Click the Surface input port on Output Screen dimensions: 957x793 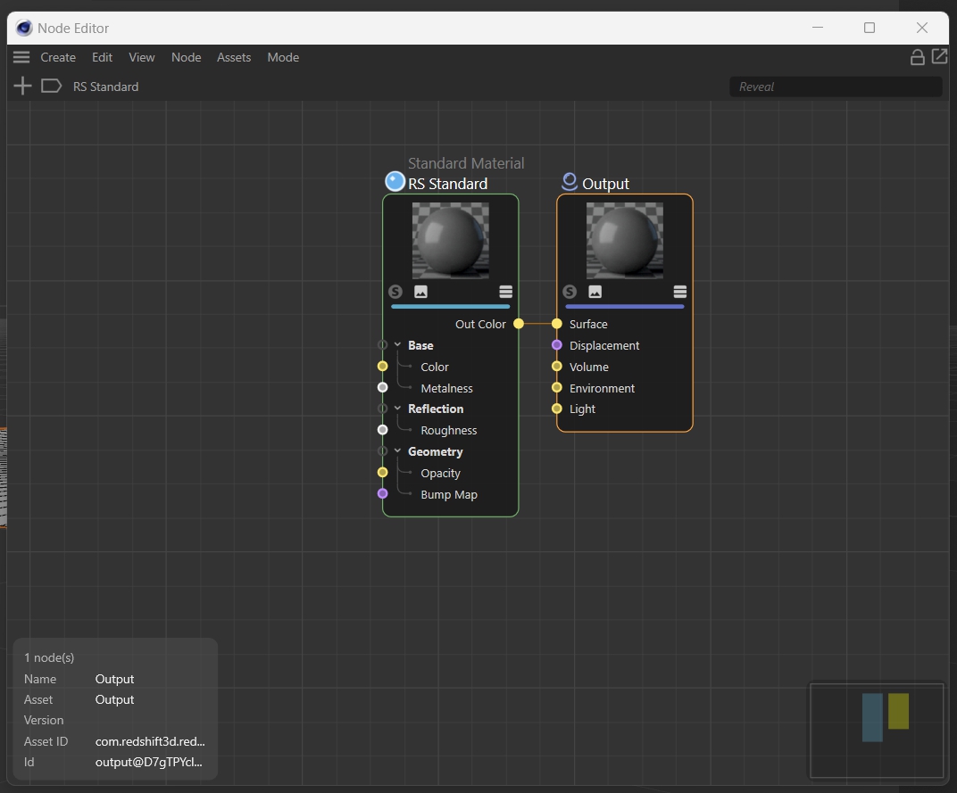(557, 324)
